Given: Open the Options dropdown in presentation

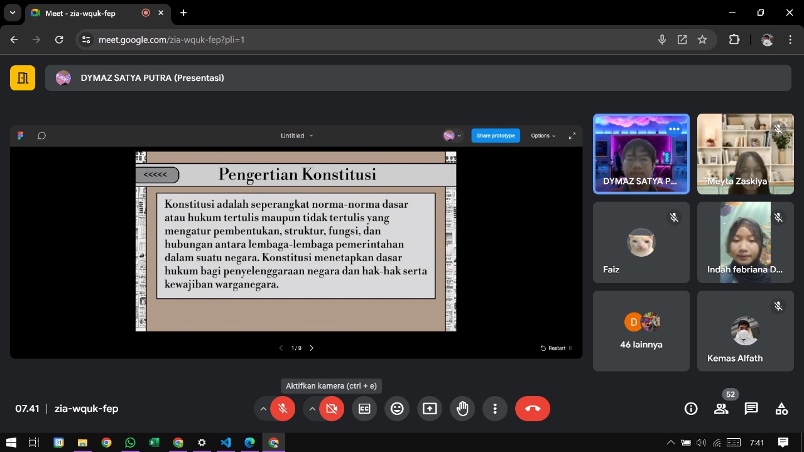Looking at the screenshot, I should pyautogui.click(x=543, y=136).
